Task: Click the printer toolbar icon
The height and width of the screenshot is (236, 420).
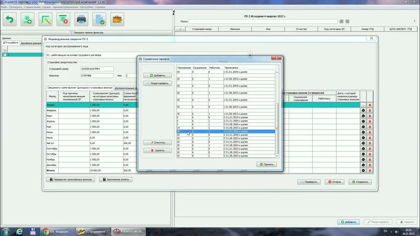Action: coord(81,19)
